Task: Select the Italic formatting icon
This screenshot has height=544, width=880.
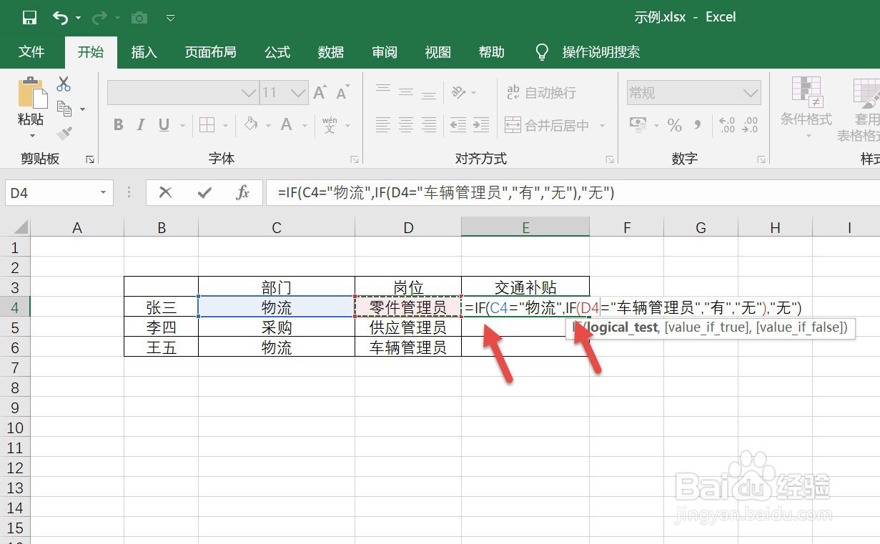Action: pos(141,124)
